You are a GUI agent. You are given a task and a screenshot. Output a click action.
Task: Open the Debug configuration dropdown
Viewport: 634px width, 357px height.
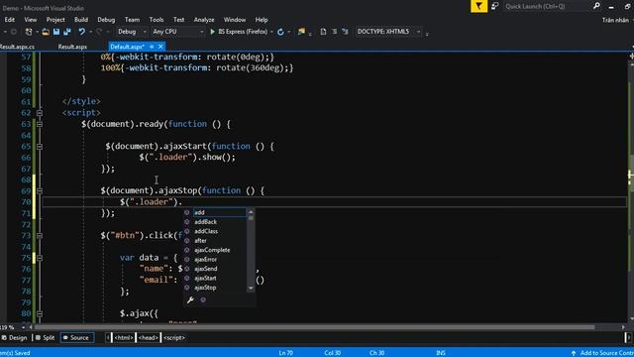pyautogui.click(x=132, y=32)
